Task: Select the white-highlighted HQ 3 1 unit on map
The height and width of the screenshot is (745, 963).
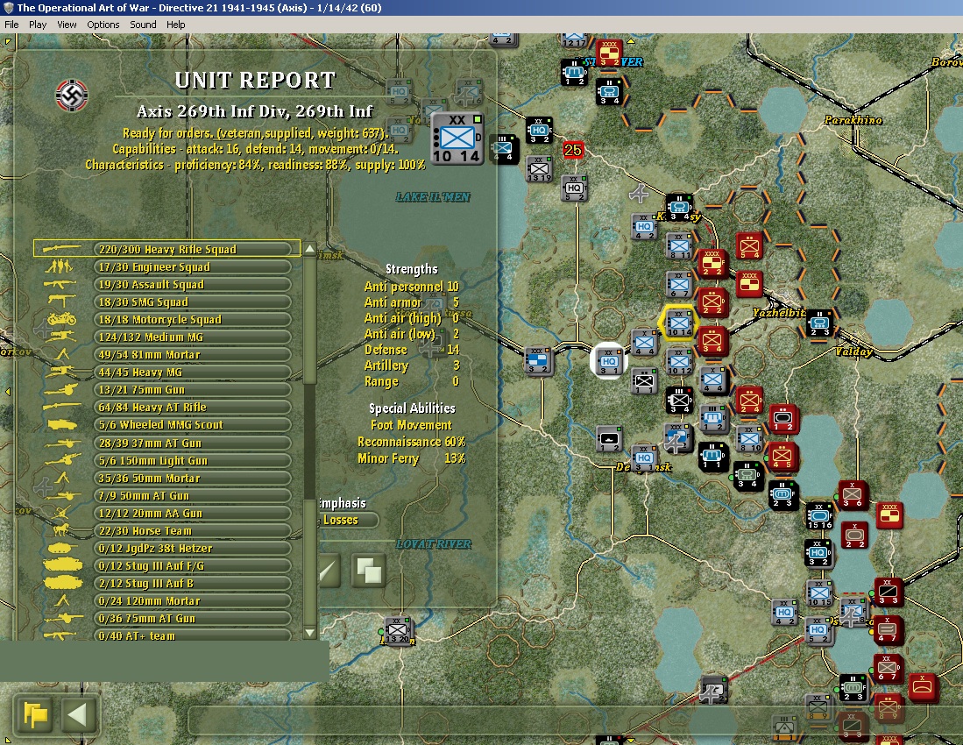Action: pyautogui.click(x=609, y=361)
